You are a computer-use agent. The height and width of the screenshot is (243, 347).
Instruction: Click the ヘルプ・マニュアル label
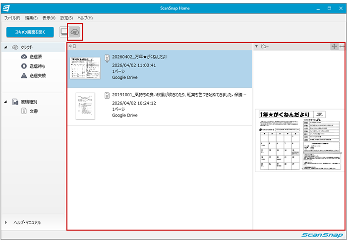coord(27,222)
